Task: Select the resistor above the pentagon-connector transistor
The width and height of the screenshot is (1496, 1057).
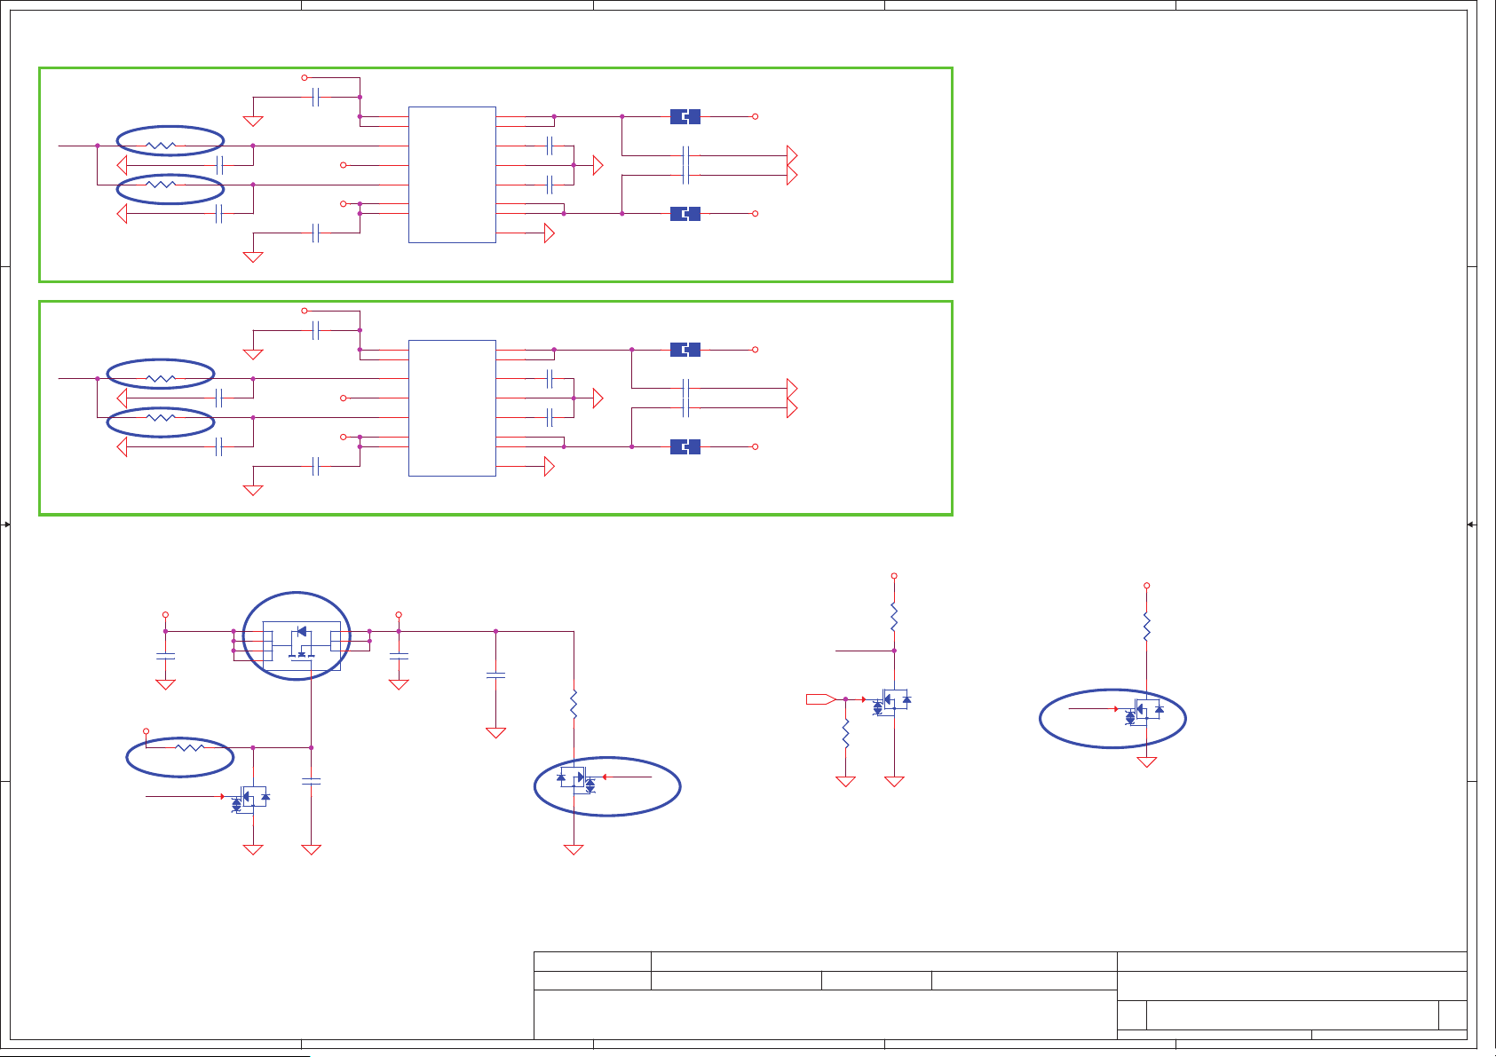Action: point(894,617)
